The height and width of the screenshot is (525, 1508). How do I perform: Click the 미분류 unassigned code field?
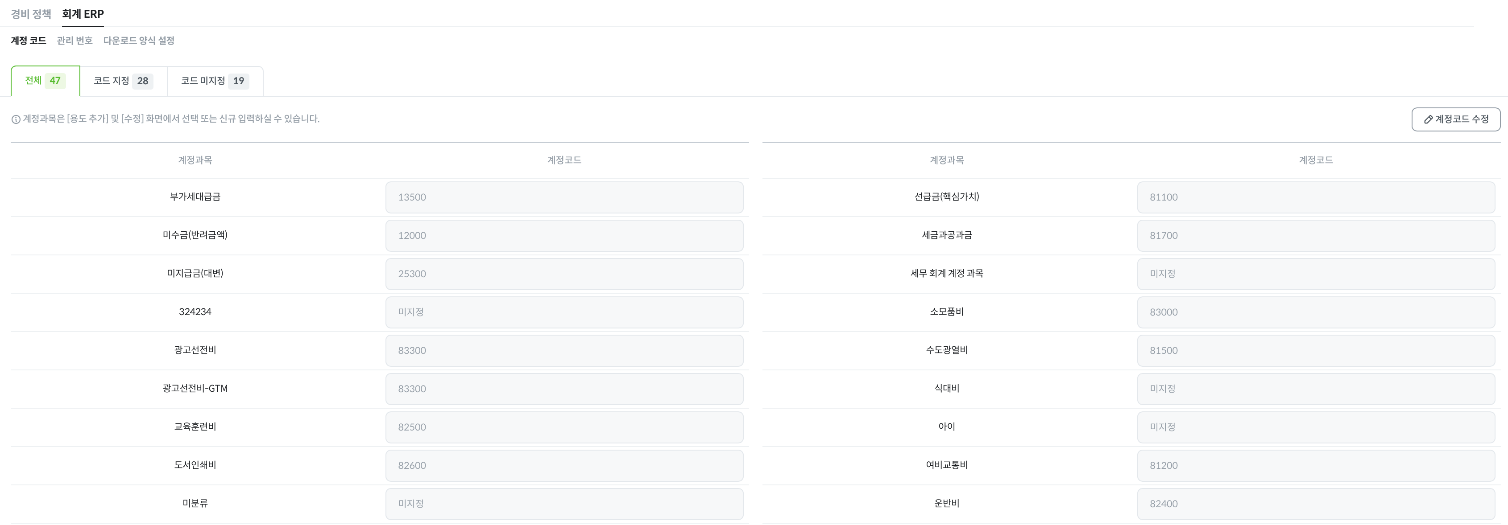[564, 504]
